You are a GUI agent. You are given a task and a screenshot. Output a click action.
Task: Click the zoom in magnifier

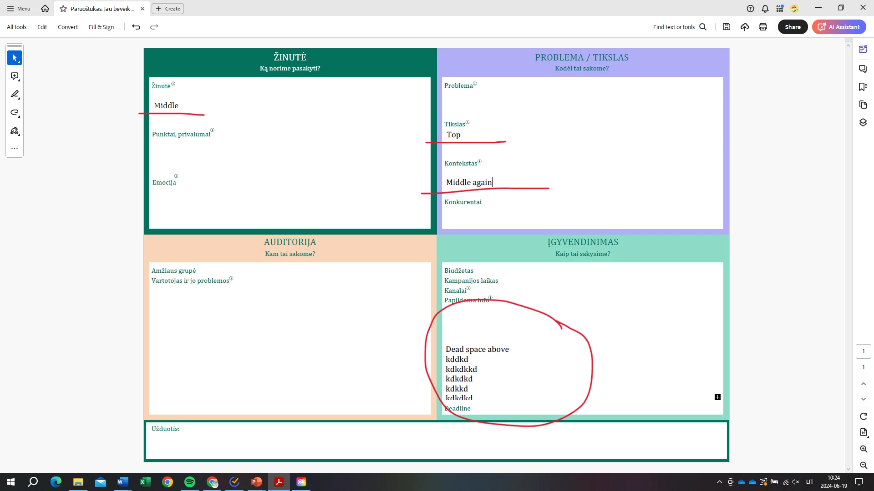pos(863,449)
